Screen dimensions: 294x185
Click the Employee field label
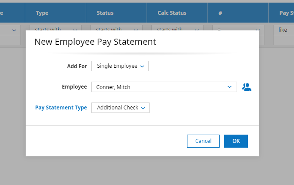point(74,87)
